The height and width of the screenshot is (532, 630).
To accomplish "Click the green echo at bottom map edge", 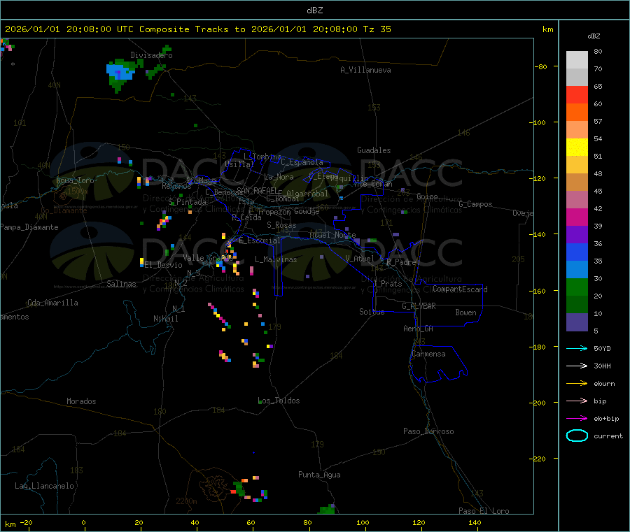I will (x=327, y=510).
